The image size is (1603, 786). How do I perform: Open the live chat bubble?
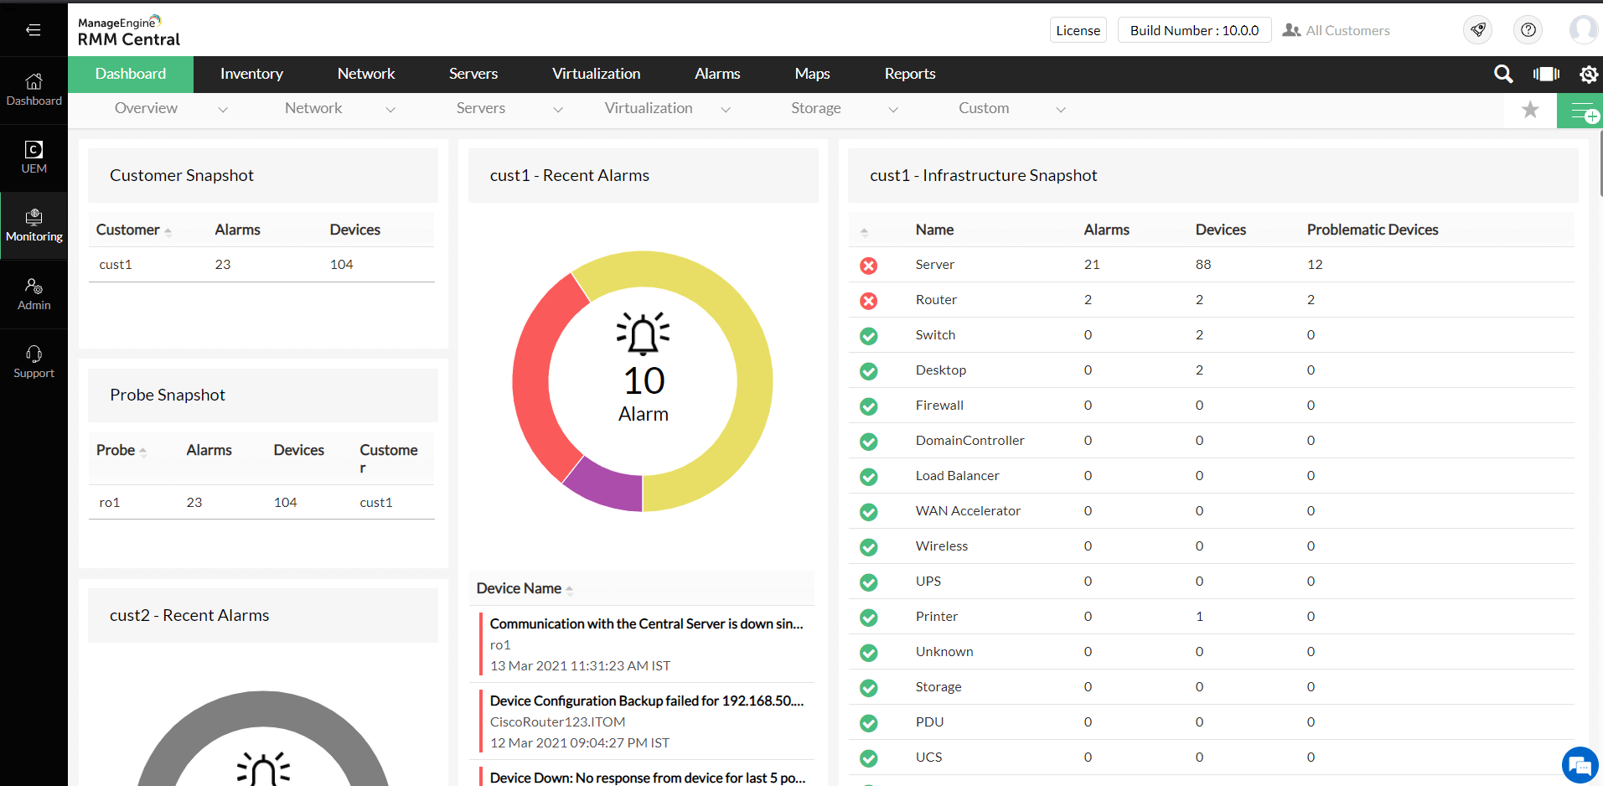(1579, 764)
